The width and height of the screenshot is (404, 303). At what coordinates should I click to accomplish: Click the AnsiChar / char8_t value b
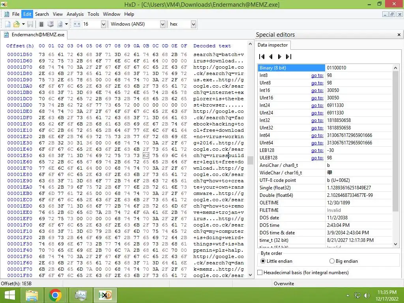click(359, 165)
